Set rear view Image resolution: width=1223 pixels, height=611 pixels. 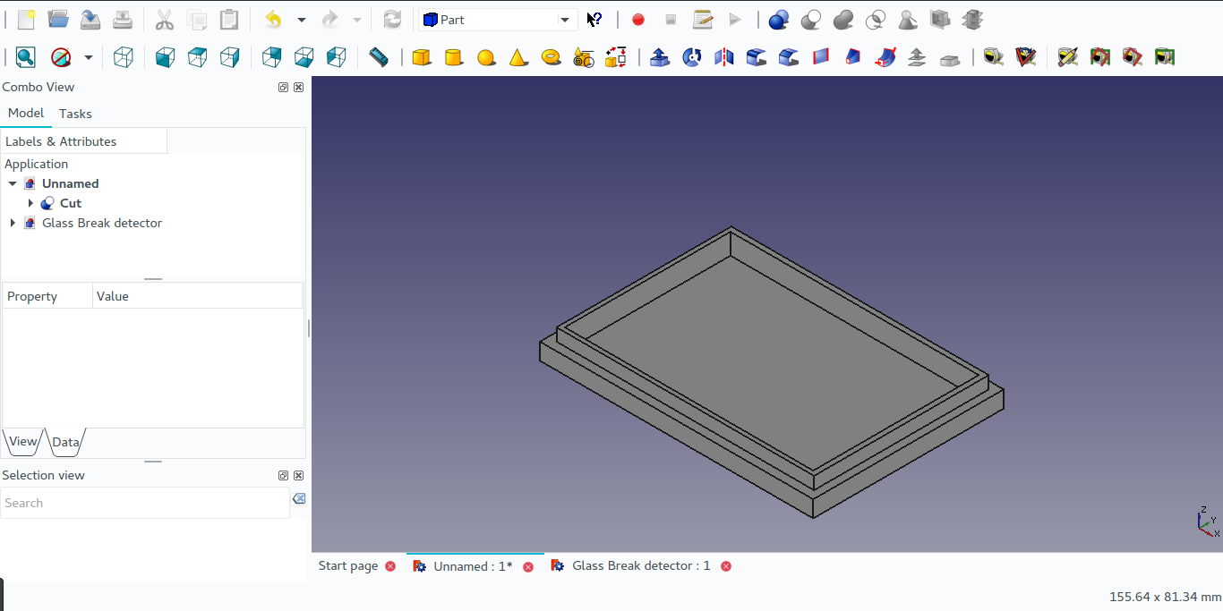pyautogui.click(x=272, y=57)
